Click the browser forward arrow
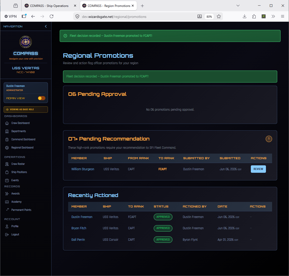This screenshot has height=276, width=289. click(42, 17)
